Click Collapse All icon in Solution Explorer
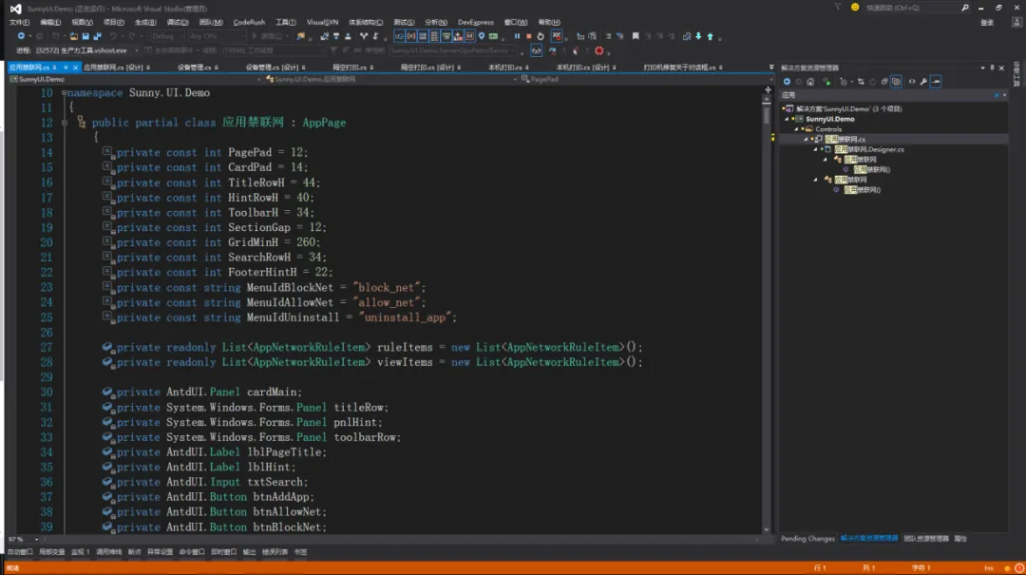This screenshot has height=575, width=1026. click(x=884, y=82)
